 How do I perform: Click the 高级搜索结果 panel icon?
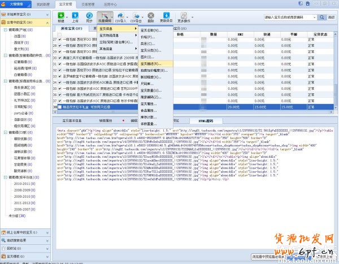click(x=3, y=240)
